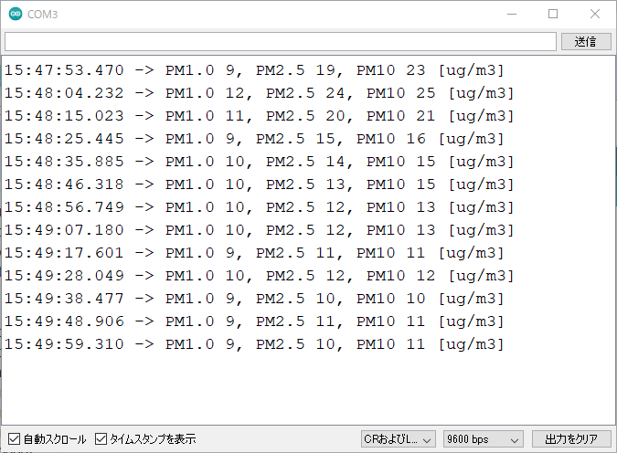Close the COM3 serial monitor window
This screenshot has height=453, width=617.
click(595, 15)
